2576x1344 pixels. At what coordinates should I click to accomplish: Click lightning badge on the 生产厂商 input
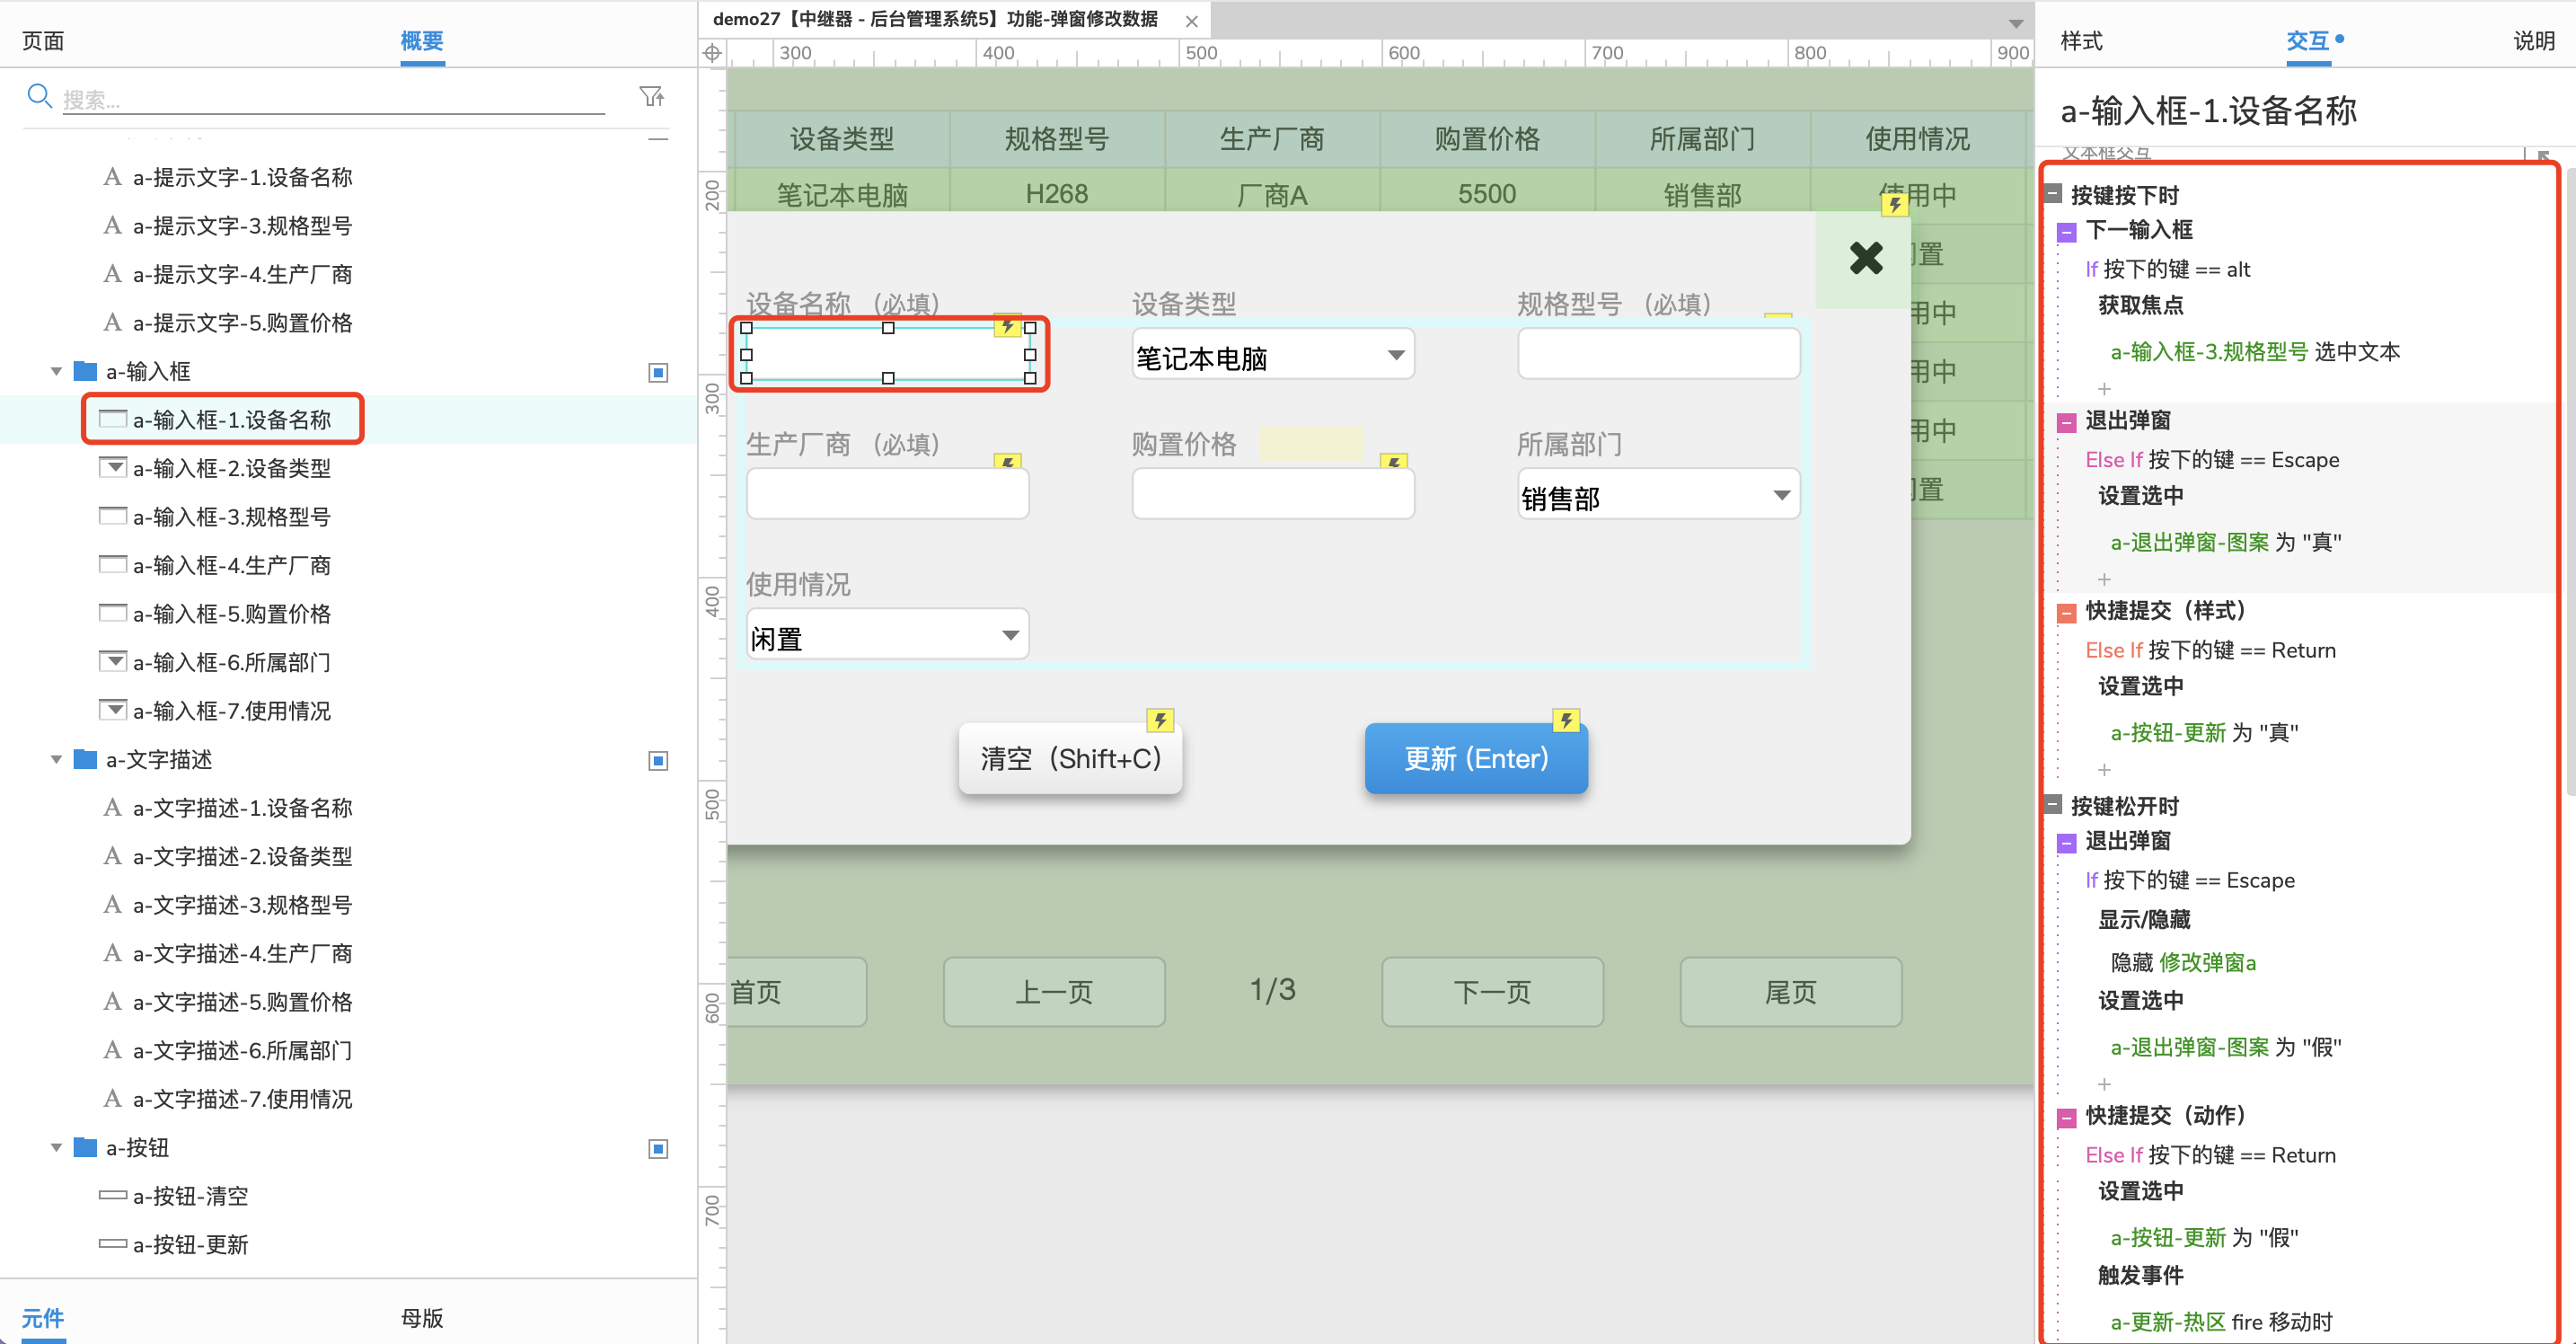tap(1007, 461)
